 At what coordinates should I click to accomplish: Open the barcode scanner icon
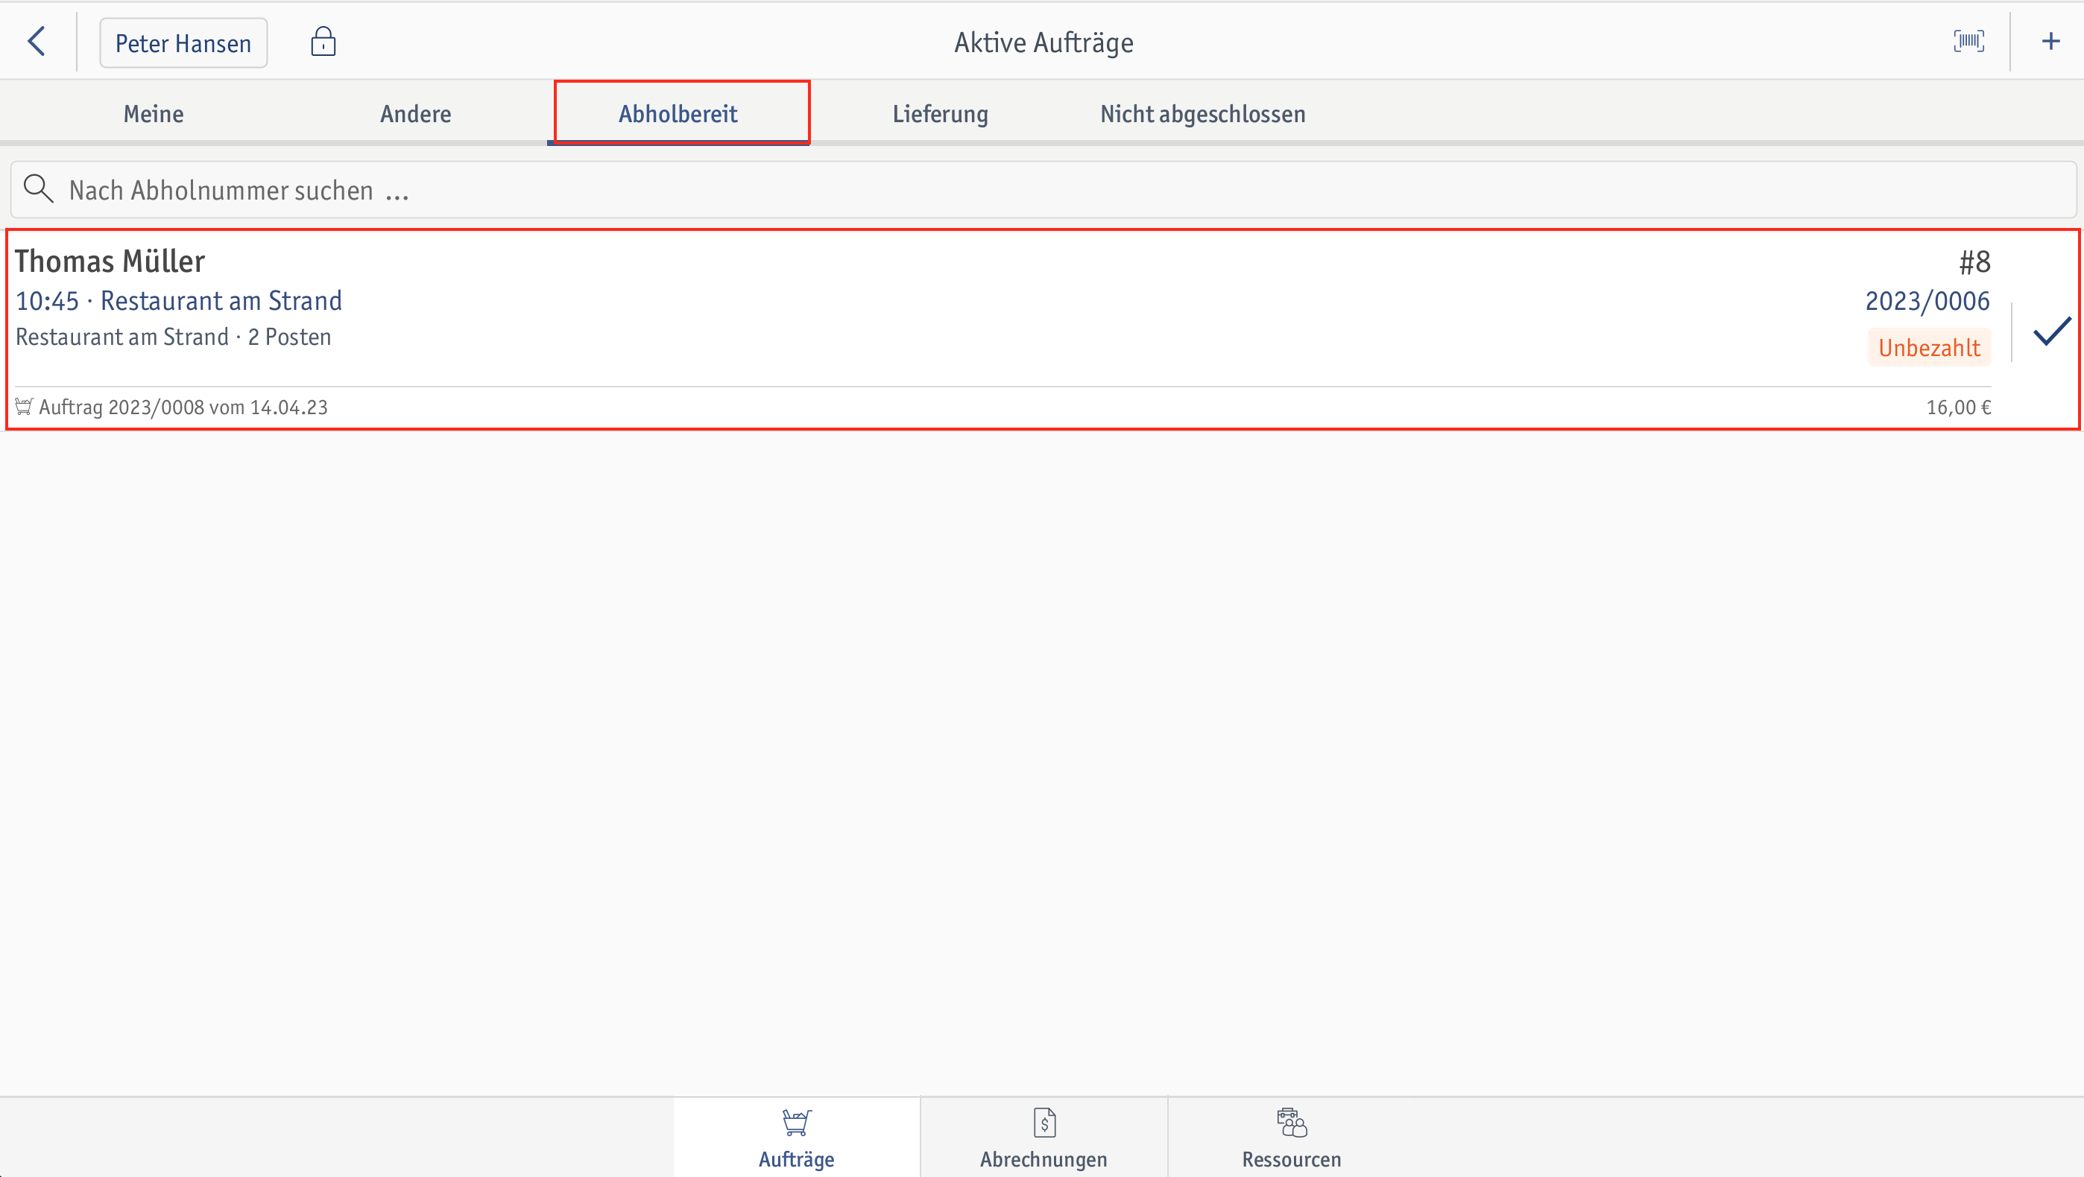pos(1968,41)
